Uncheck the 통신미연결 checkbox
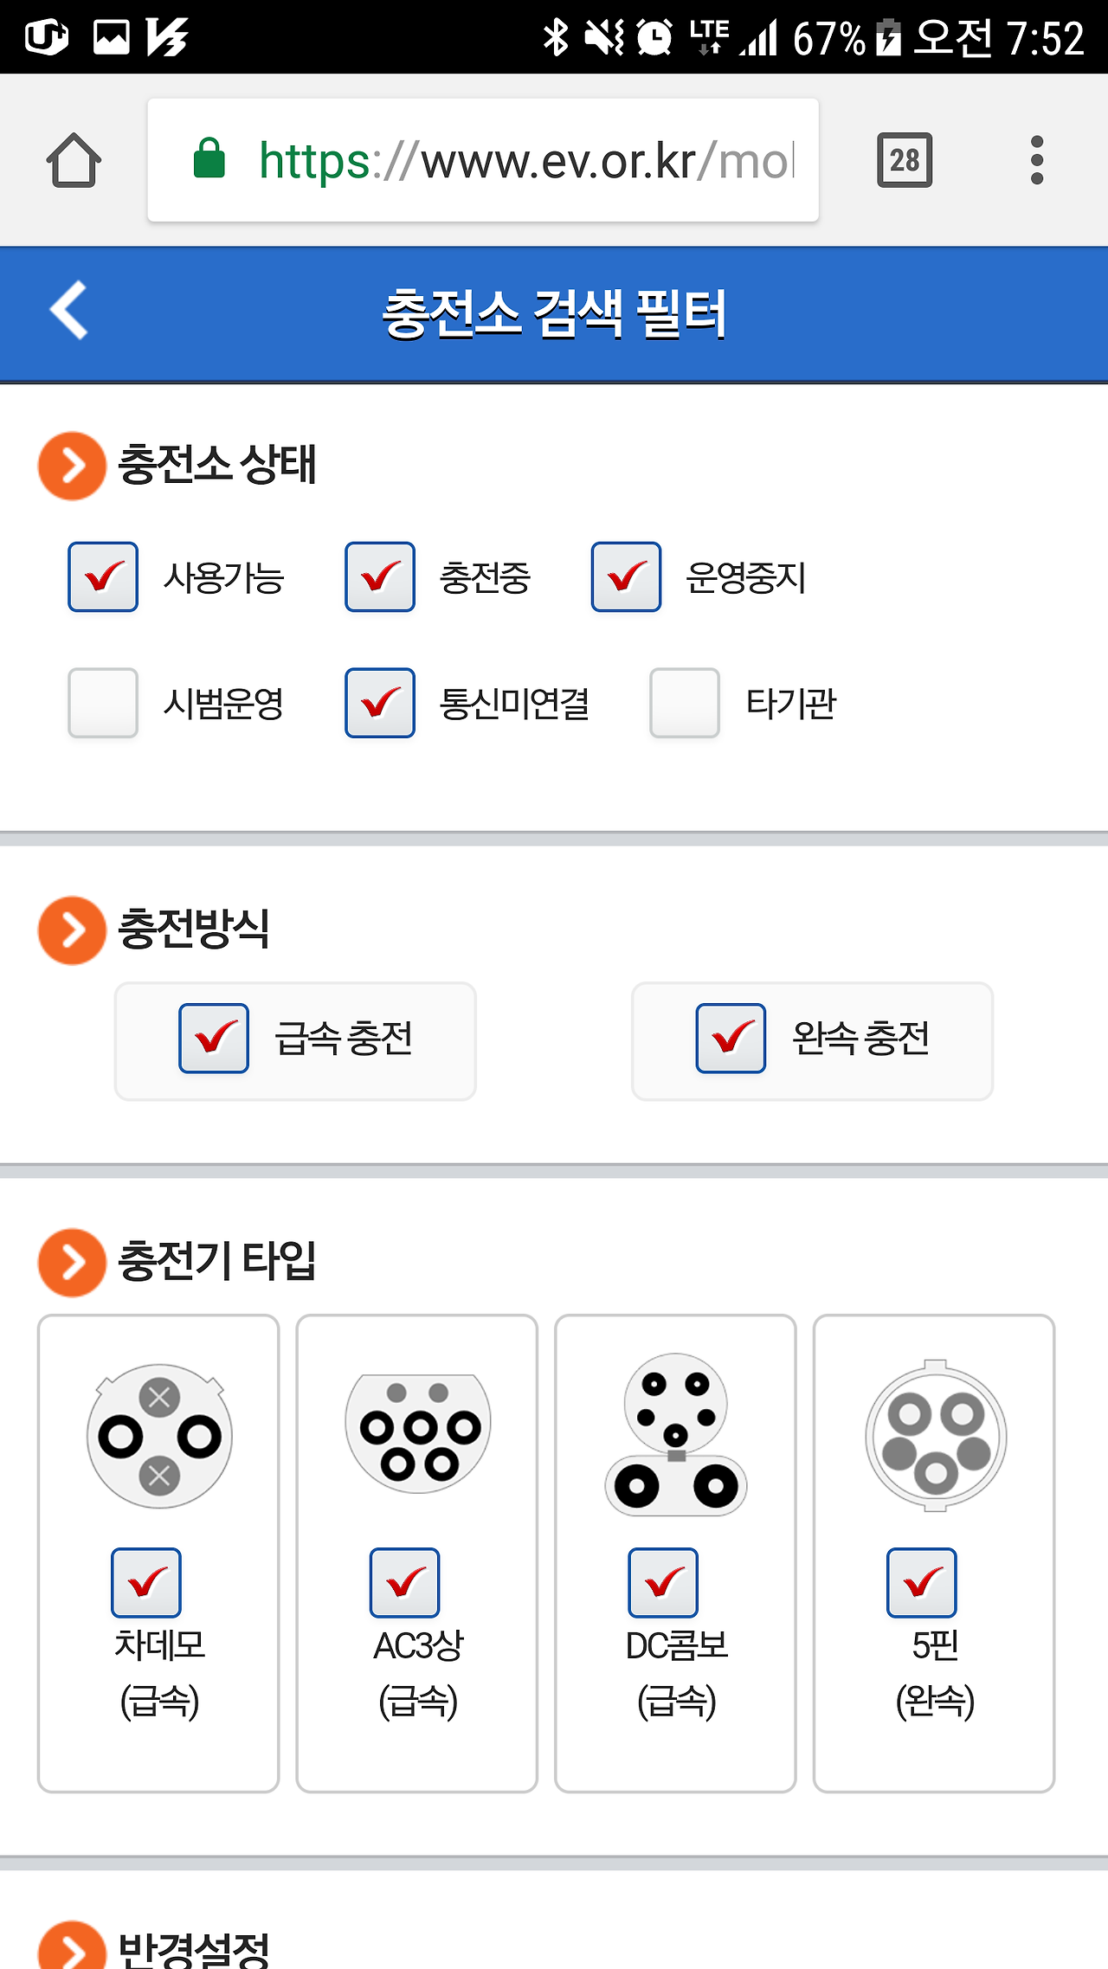This screenshot has width=1108, height=1969. (380, 703)
